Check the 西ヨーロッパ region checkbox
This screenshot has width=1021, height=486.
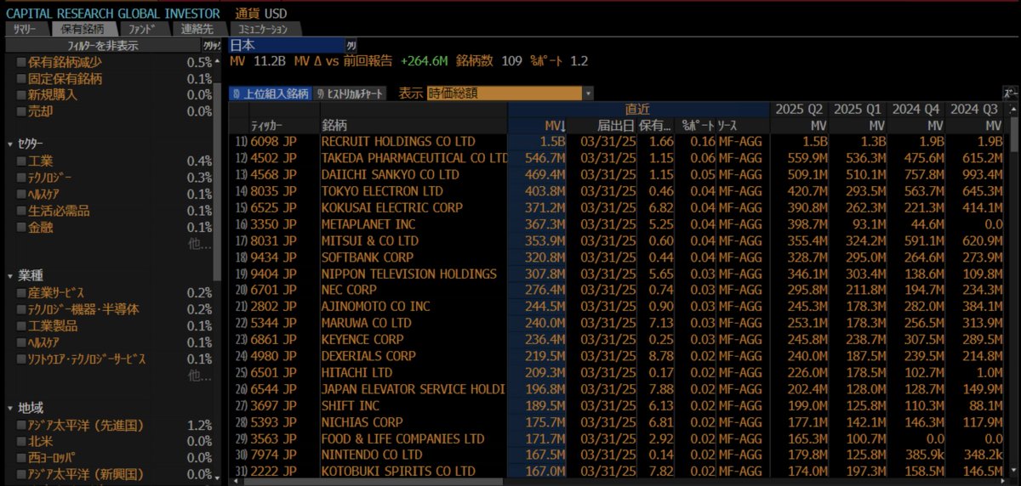pos(22,458)
